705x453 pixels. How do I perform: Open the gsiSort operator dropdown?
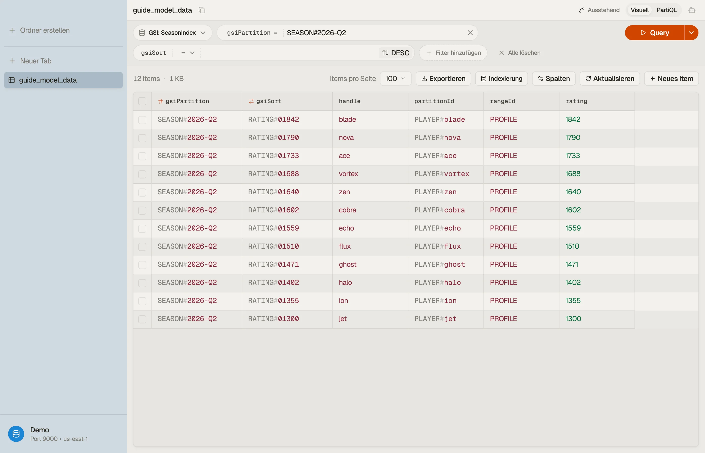[x=188, y=53]
